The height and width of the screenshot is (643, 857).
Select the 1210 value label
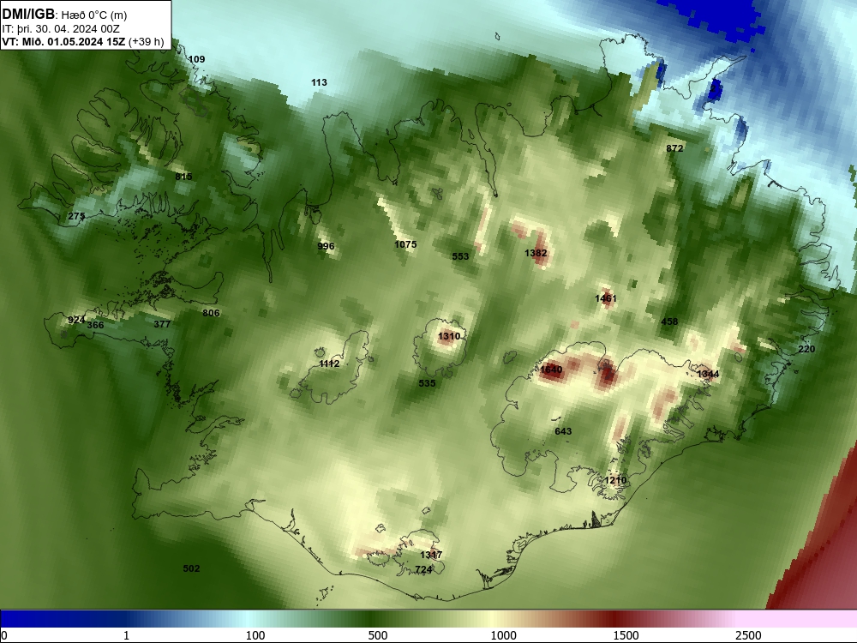point(615,480)
